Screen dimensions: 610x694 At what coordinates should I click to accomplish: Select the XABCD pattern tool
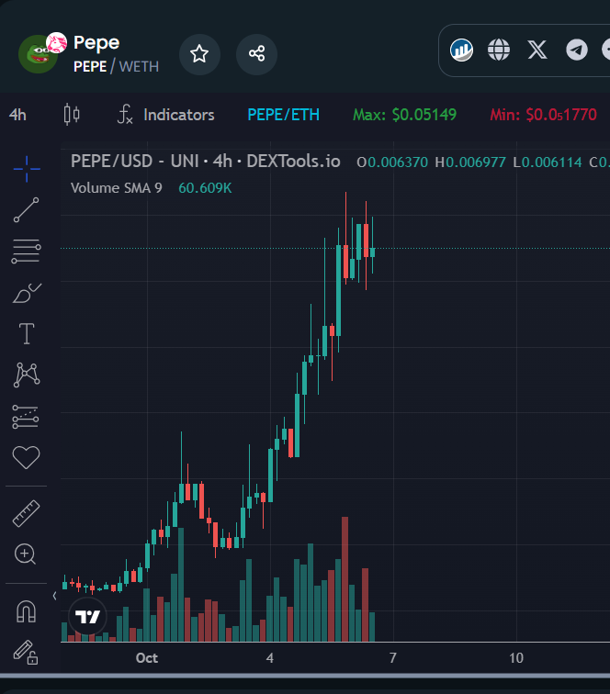pos(27,375)
